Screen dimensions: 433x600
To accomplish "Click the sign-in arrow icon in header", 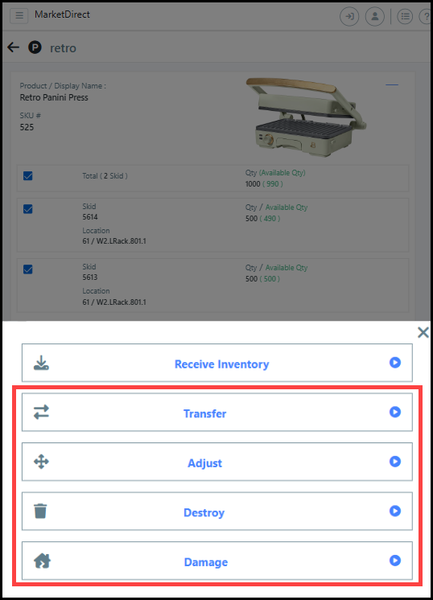I will click(x=349, y=16).
